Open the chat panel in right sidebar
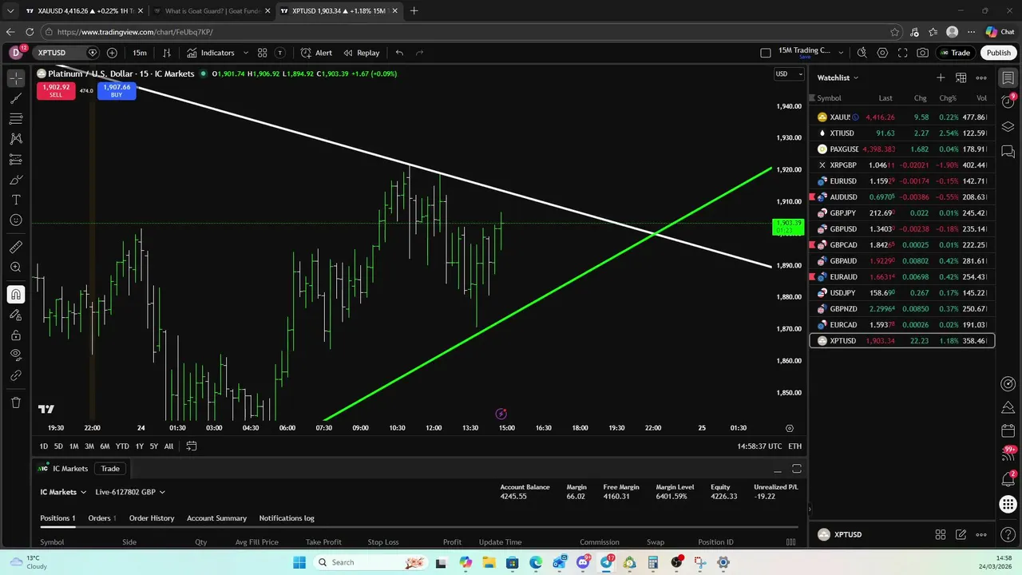The height and width of the screenshot is (575, 1022). point(1008,151)
